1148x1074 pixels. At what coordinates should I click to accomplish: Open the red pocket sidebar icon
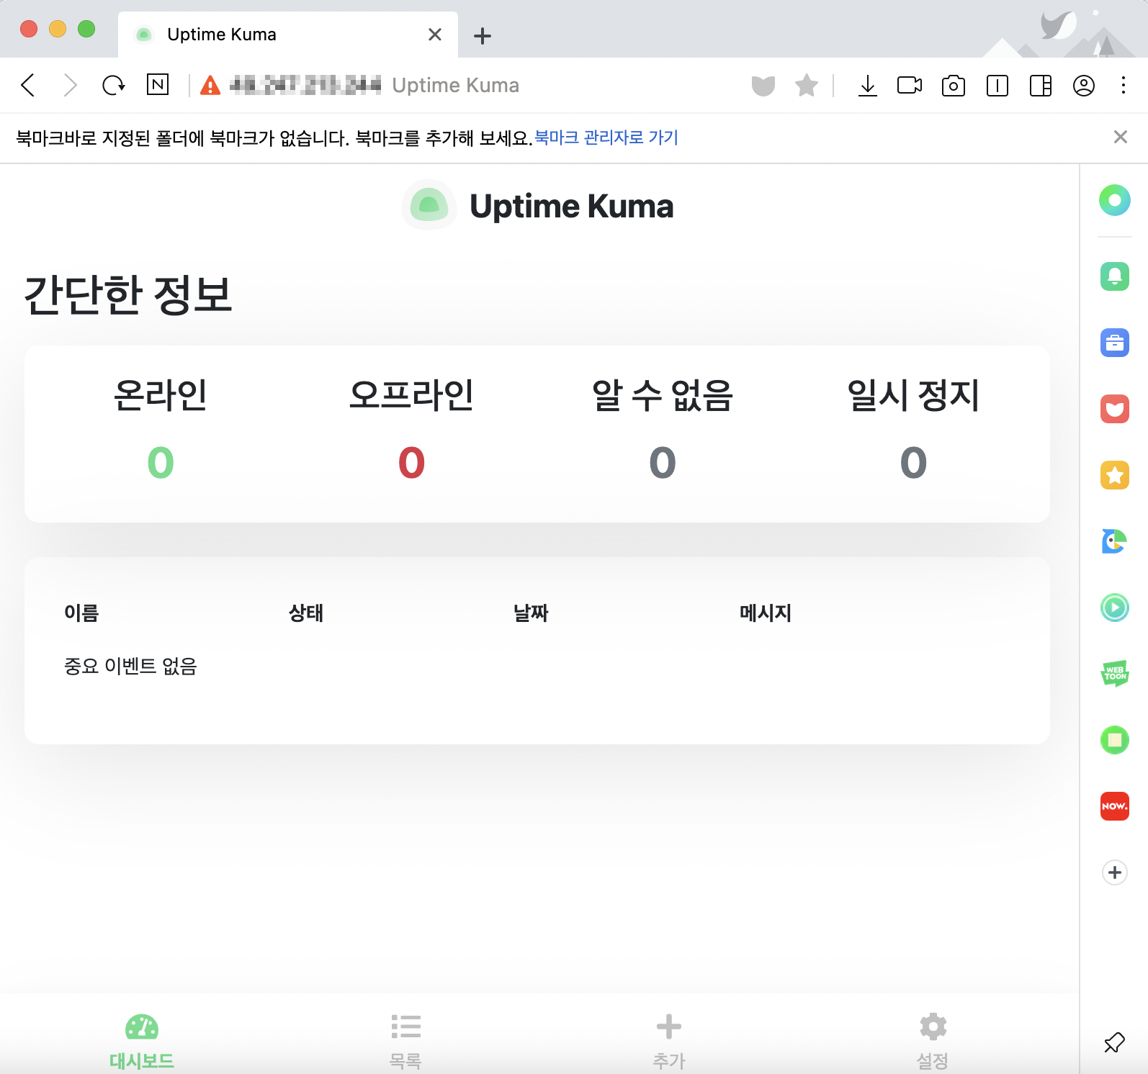[1115, 409]
